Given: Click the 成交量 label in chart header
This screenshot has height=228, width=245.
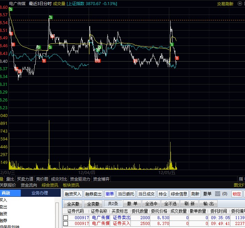Looking at the screenshot, I should coord(59,4).
